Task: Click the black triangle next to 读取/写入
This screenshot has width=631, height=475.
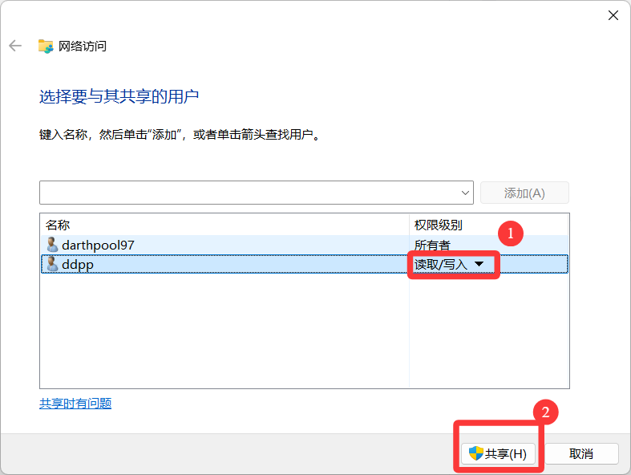Action: pyautogui.click(x=479, y=264)
